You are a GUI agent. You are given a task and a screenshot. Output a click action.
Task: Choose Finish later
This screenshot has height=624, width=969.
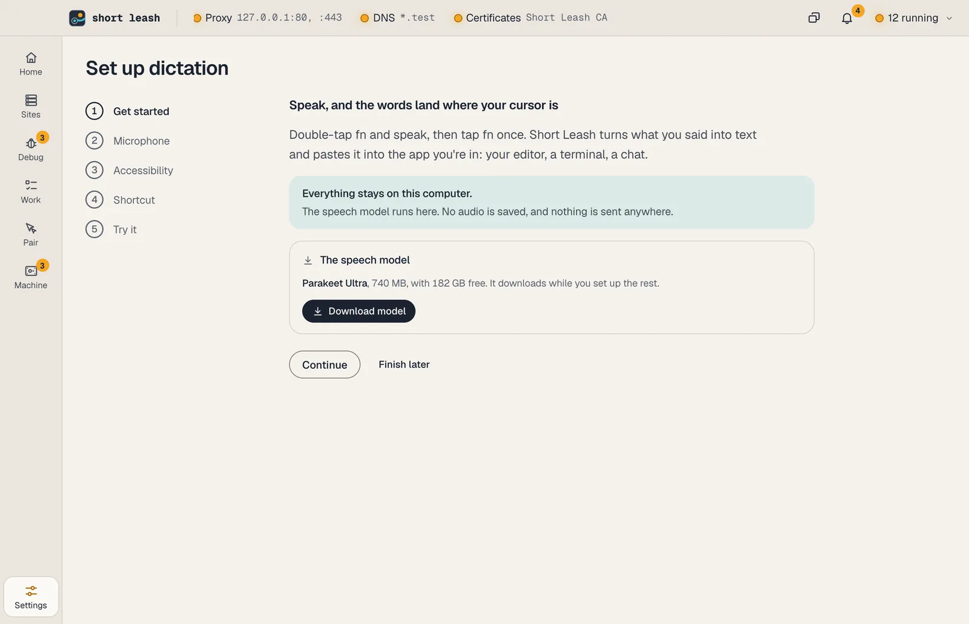tap(404, 364)
